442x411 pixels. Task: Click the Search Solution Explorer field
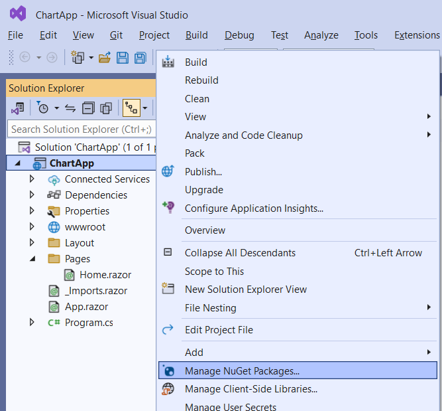pyautogui.click(x=82, y=129)
